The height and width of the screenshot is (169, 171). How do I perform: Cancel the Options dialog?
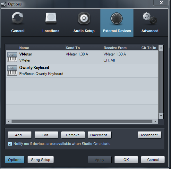153,160
